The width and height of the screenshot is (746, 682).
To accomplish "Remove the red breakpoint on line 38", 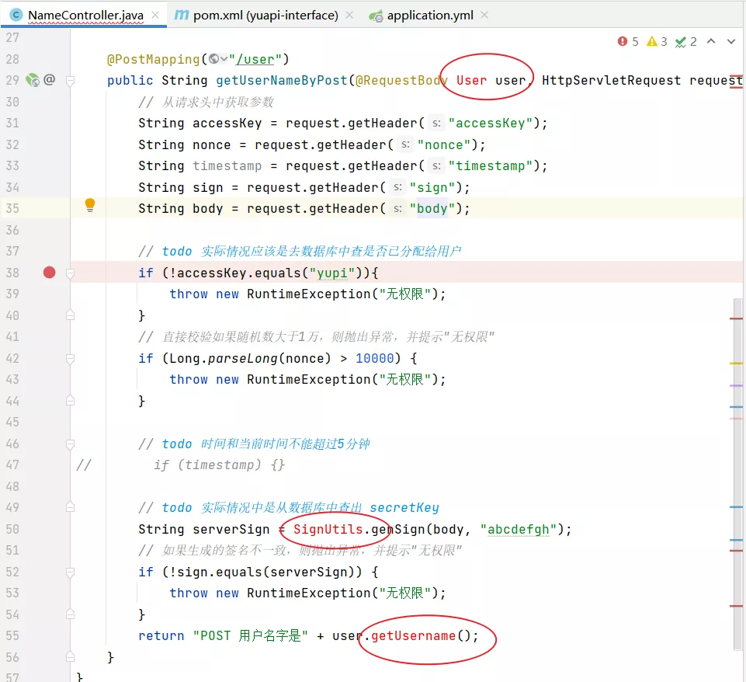I will pos(50,272).
